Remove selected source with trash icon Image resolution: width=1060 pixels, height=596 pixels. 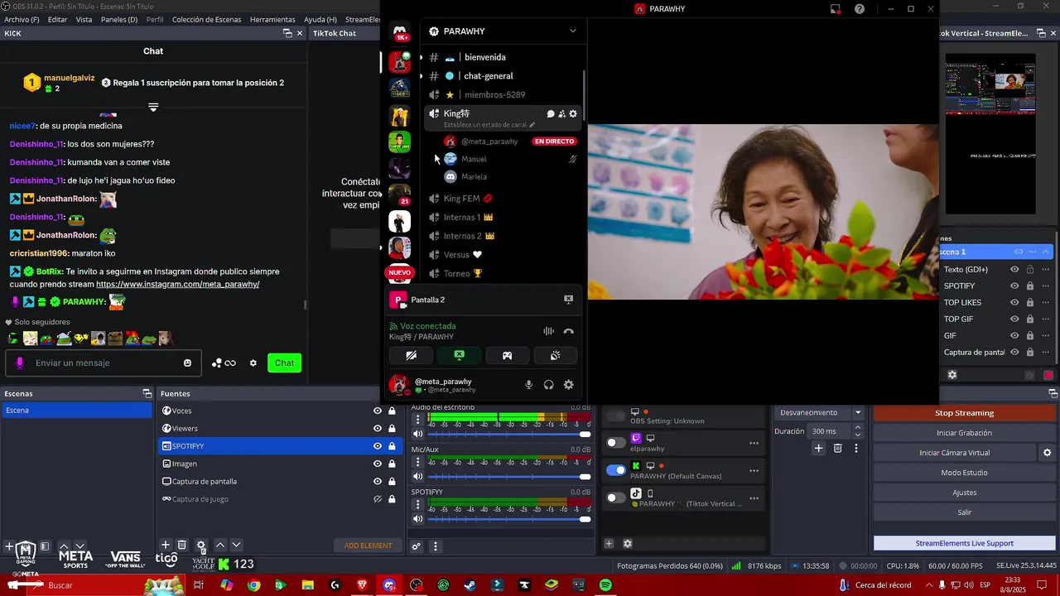tap(182, 545)
